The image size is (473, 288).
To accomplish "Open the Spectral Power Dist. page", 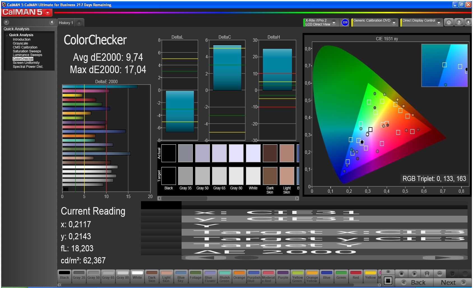I will [28, 67].
